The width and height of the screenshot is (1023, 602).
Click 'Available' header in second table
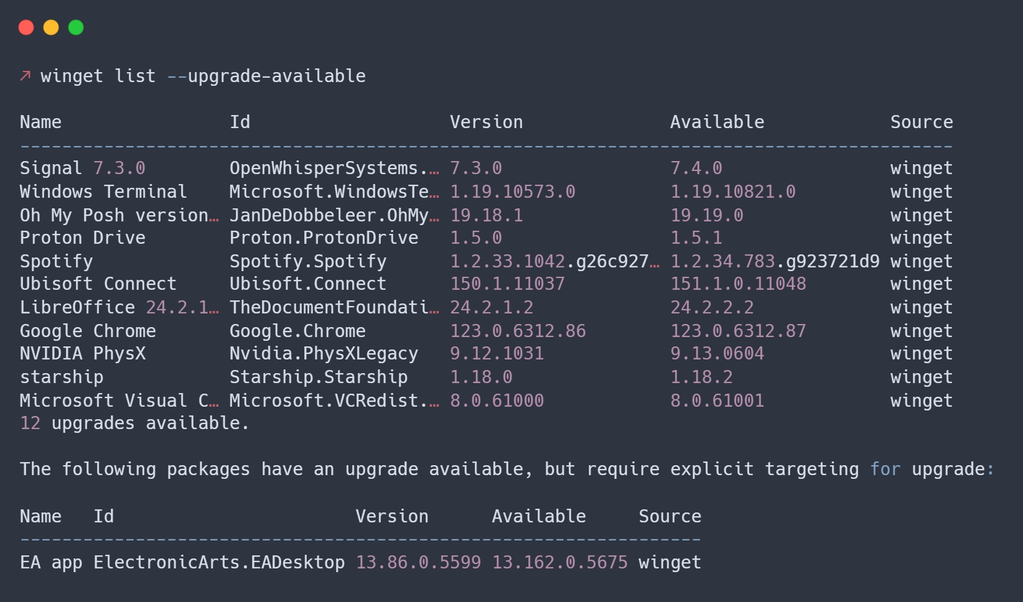tap(539, 516)
